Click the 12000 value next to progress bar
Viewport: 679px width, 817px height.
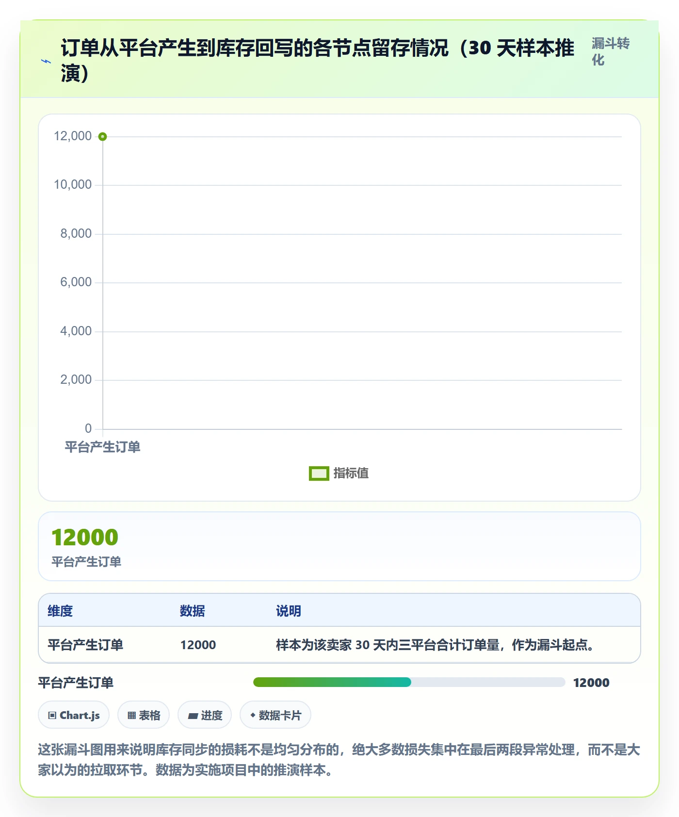(x=591, y=683)
